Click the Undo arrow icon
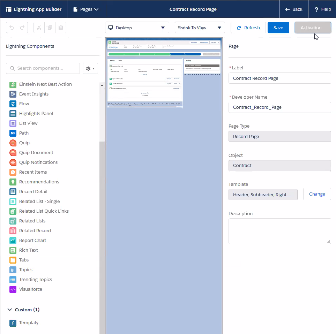This screenshot has width=336, height=334. coord(12,28)
